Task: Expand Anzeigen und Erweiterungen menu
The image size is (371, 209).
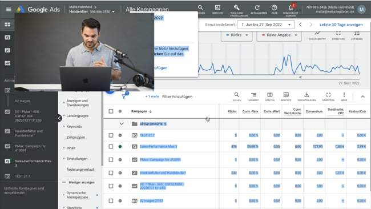Action: click(x=78, y=103)
